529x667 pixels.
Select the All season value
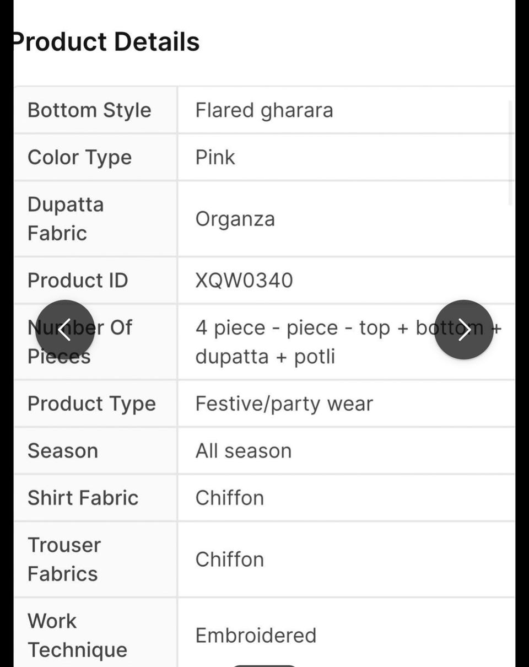pyautogui.click(x=244, y=450)
